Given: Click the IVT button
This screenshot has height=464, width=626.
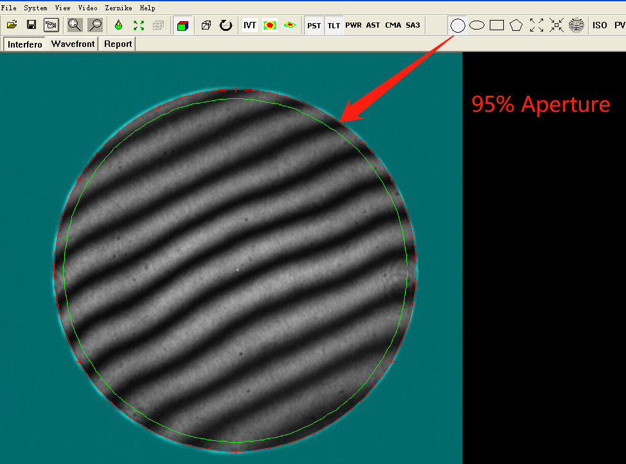Looking at the screenshot, I should 250,25.
